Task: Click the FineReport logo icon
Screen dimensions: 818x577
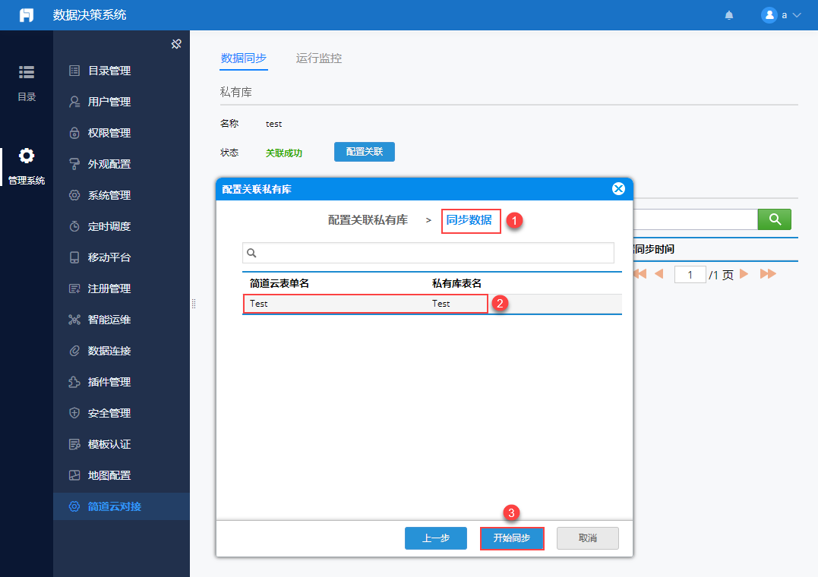Action: coord(26,15)
